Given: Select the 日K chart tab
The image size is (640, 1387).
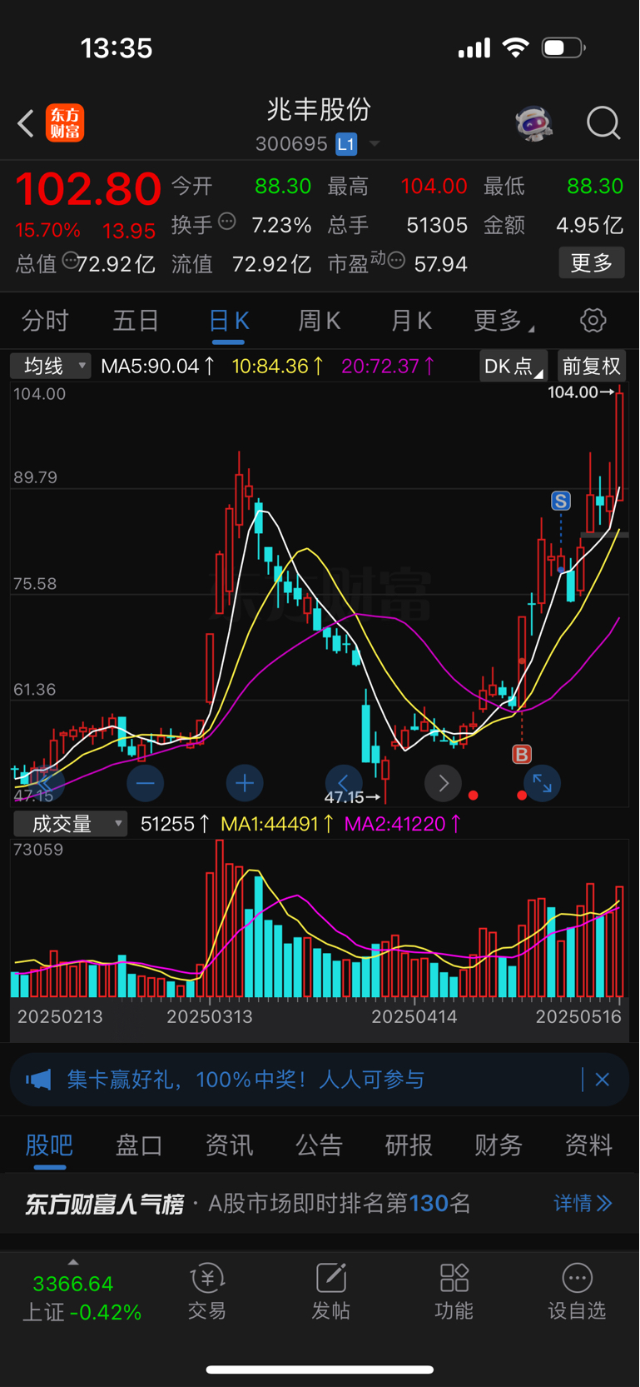Looking at the screenshot, I should (229, 321).
